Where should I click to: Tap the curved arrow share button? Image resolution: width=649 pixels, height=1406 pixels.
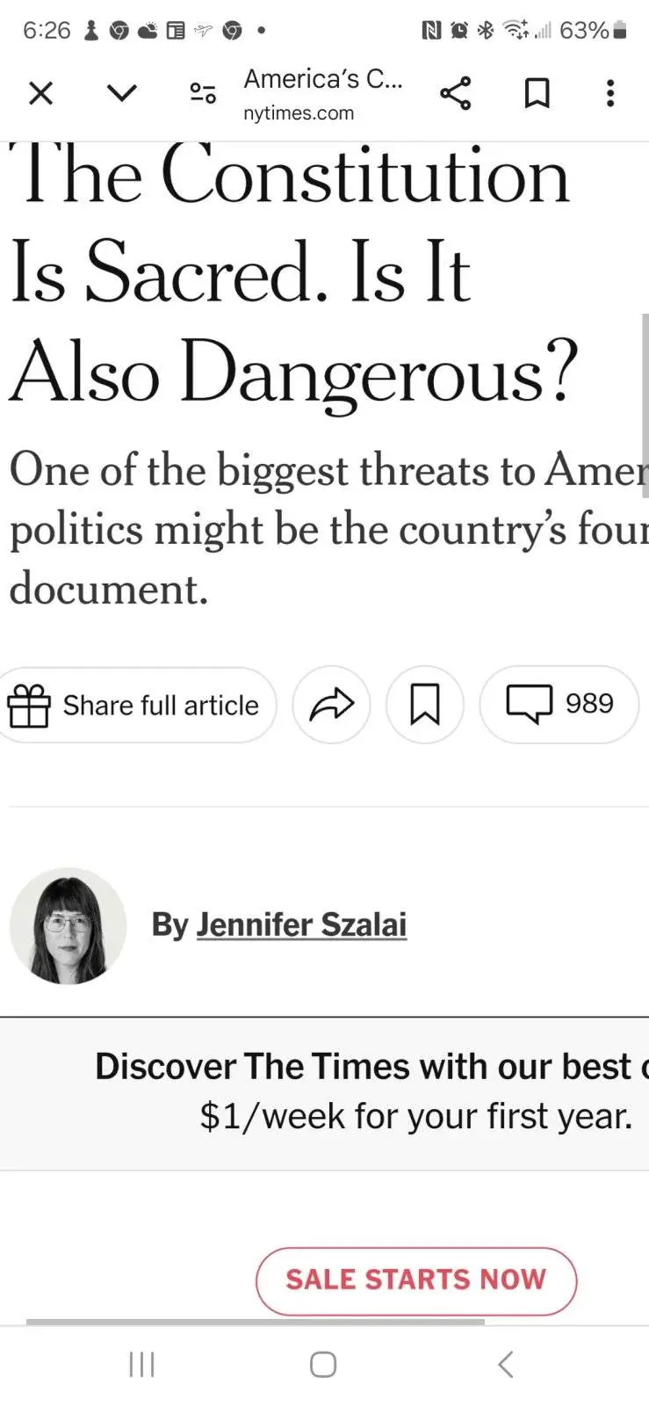point(331,705)
